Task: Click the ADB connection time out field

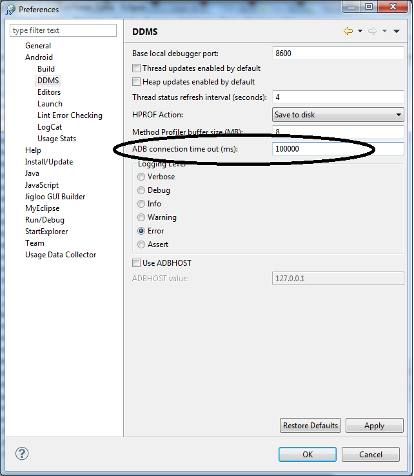Action: coord(339,149)
